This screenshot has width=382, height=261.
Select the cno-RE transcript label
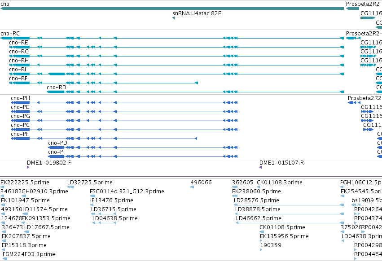(18, 43)
